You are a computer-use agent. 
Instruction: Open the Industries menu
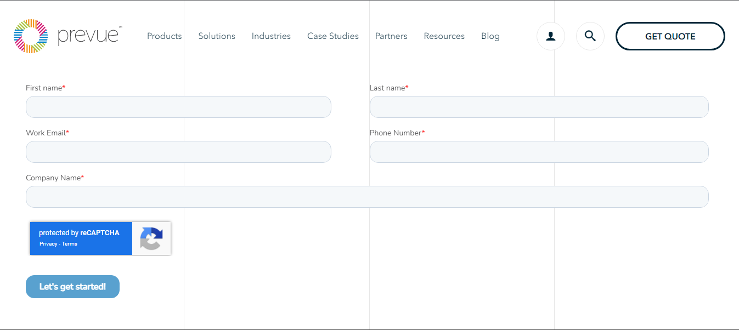(x=271, y=36)
